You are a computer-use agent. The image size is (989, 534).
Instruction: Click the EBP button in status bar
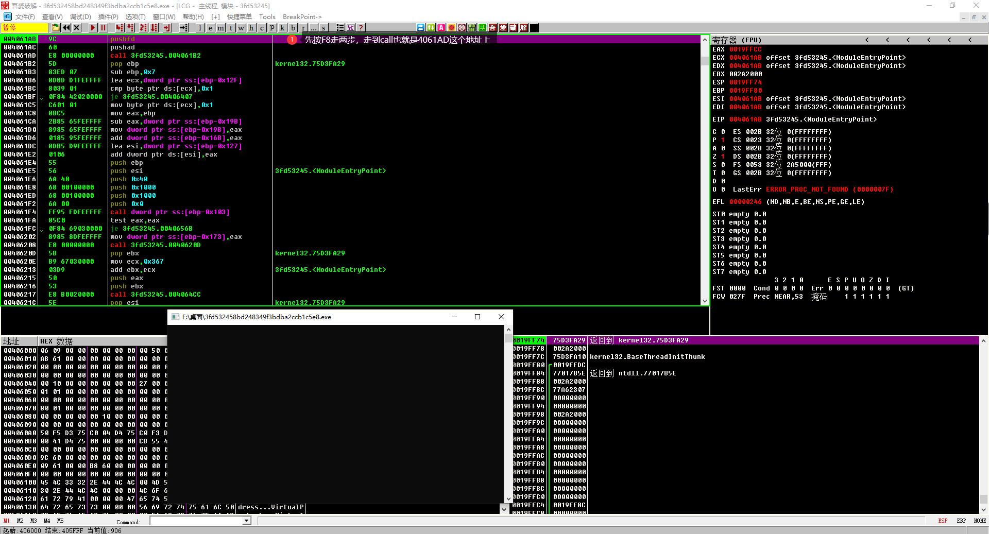(x=961, y=521)
